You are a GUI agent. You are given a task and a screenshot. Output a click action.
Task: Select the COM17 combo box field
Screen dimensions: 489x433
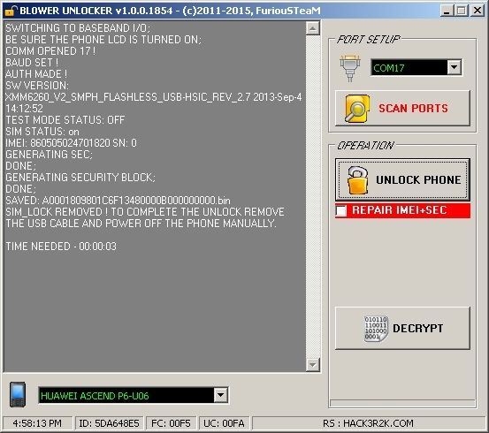(416, 67)
